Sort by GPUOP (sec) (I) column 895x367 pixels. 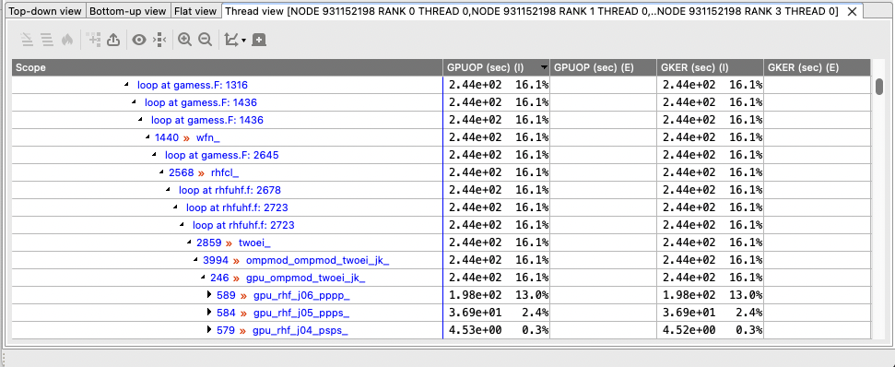[x=496, y=67]
